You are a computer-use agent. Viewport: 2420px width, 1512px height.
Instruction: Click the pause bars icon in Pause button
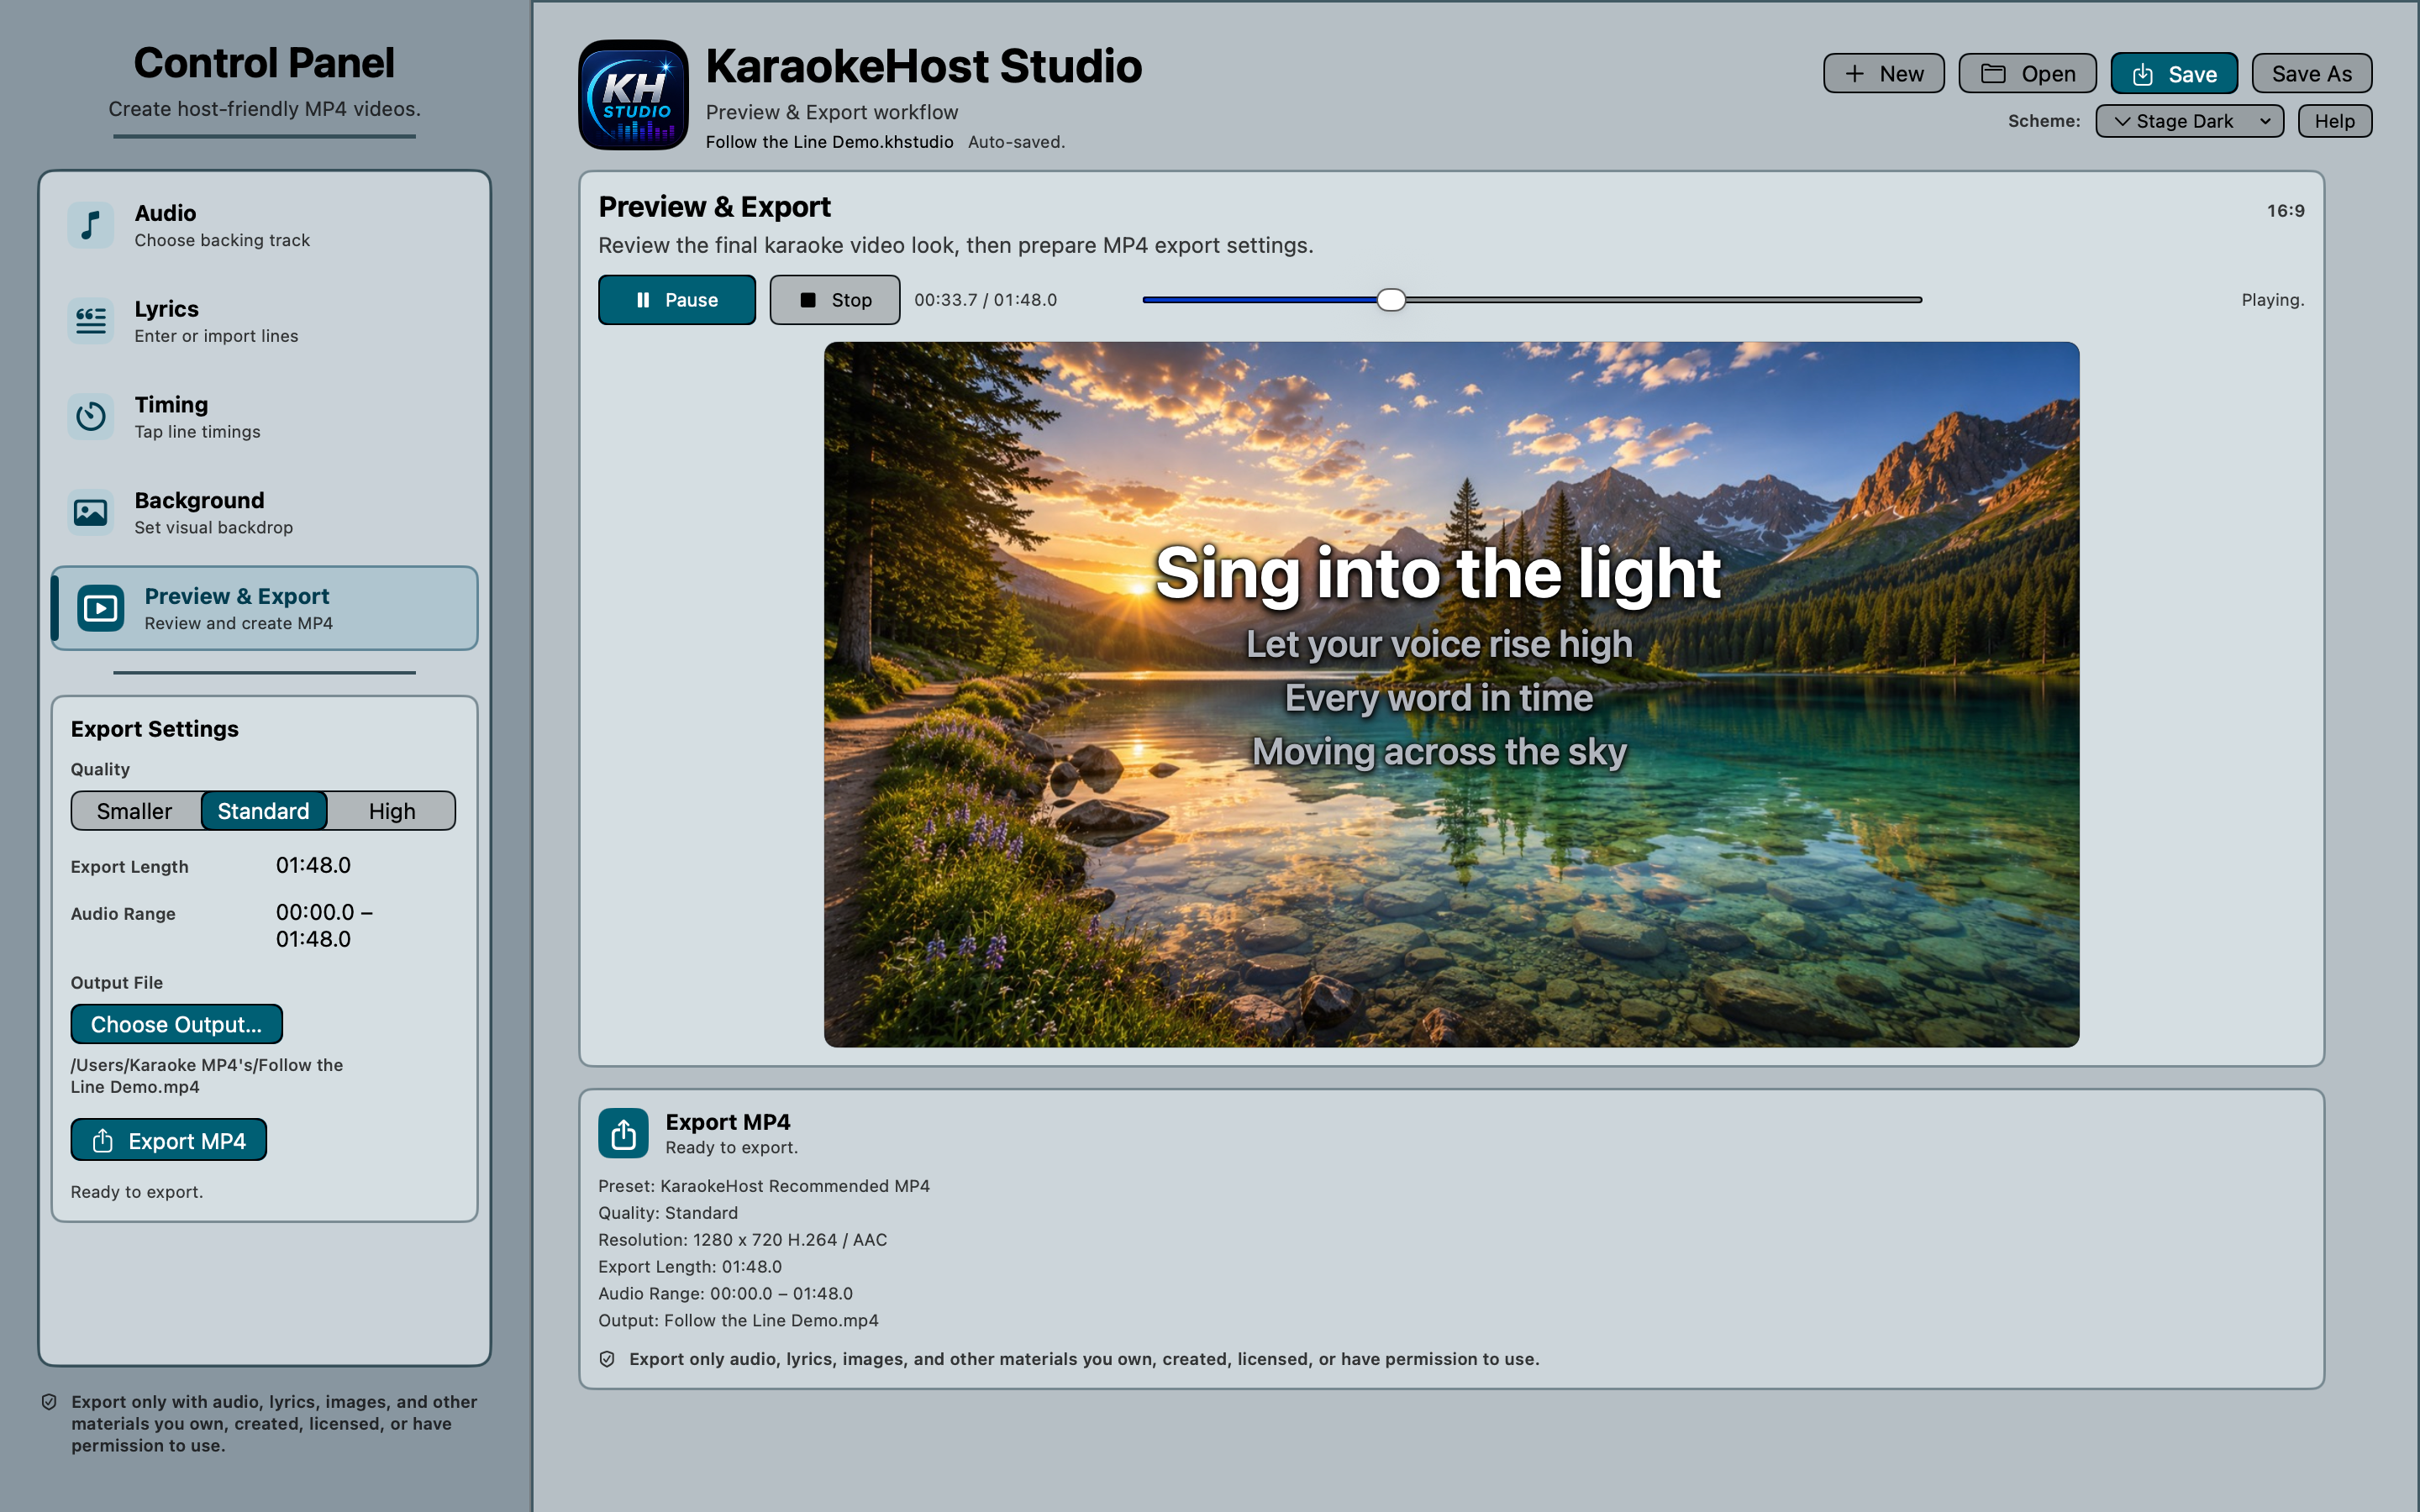pyautogui.click(x=643, y=300)
